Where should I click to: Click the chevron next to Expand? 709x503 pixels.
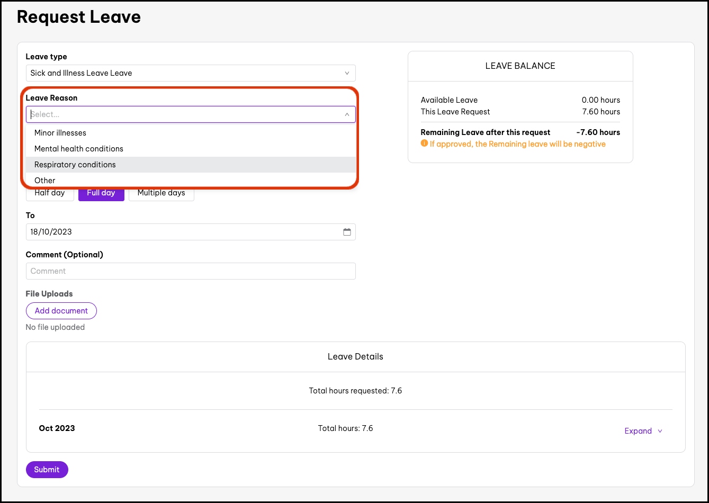pyautogui.click(x=660, y=431)
